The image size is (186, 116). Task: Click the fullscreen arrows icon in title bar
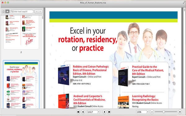click(184, 2)
